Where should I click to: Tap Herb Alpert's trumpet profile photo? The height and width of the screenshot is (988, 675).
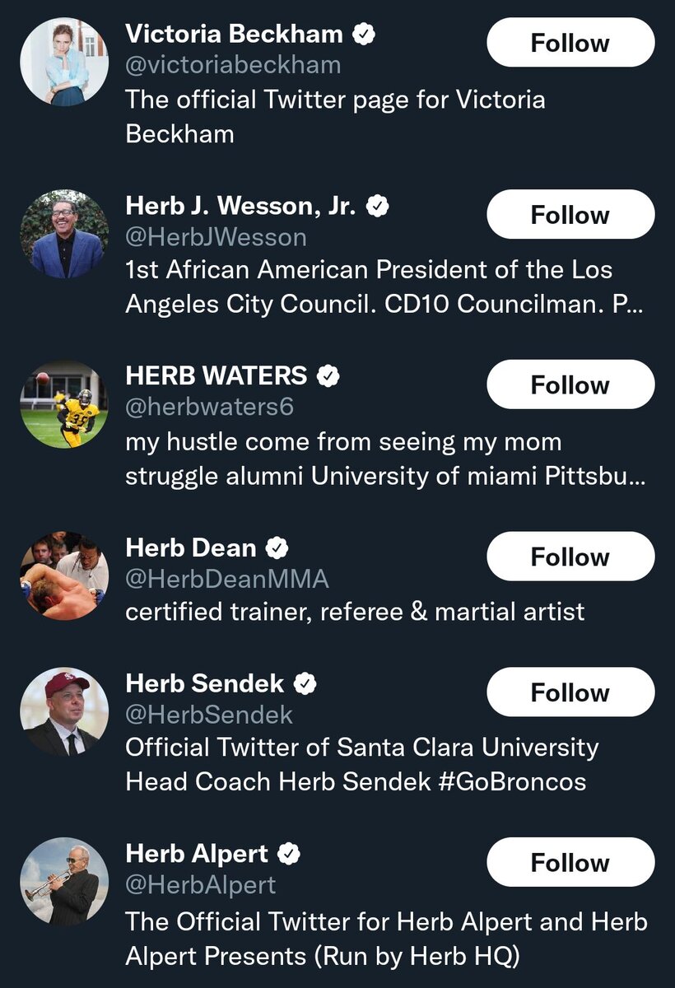tap(64, 881)
